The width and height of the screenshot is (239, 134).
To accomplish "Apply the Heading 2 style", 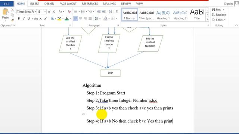I will (x=180, y=15).
